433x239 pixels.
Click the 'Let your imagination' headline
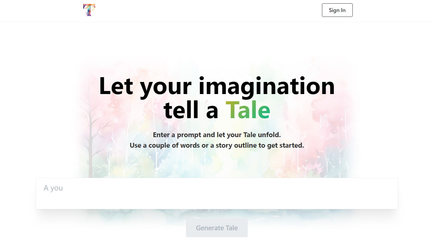point(217,86)
